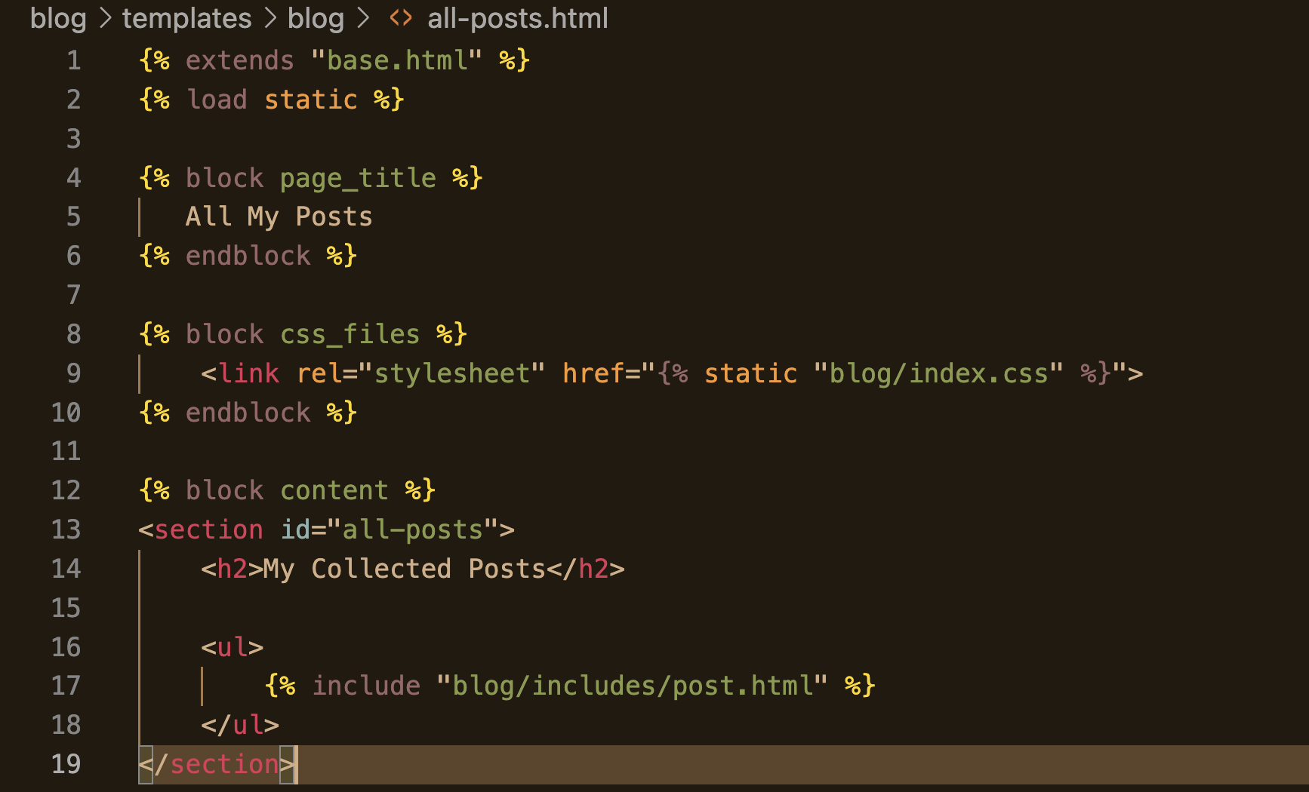Click line number 19 in gutter

coord(66,764)
